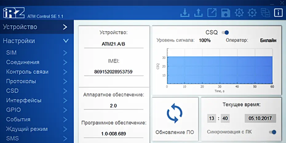Viewport: 286px width, 143px height.
Task: Click the iRZ logo
Action: coord(14,13)
